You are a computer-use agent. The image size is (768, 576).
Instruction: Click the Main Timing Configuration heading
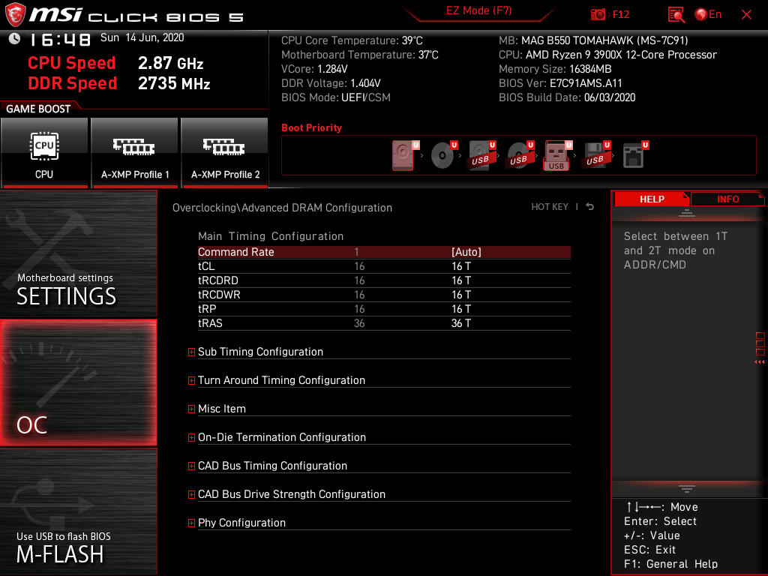pyautogui.click(x=270, y=236)
